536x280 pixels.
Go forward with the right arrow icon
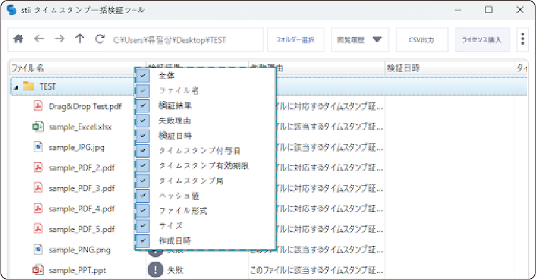click(59, 40)
